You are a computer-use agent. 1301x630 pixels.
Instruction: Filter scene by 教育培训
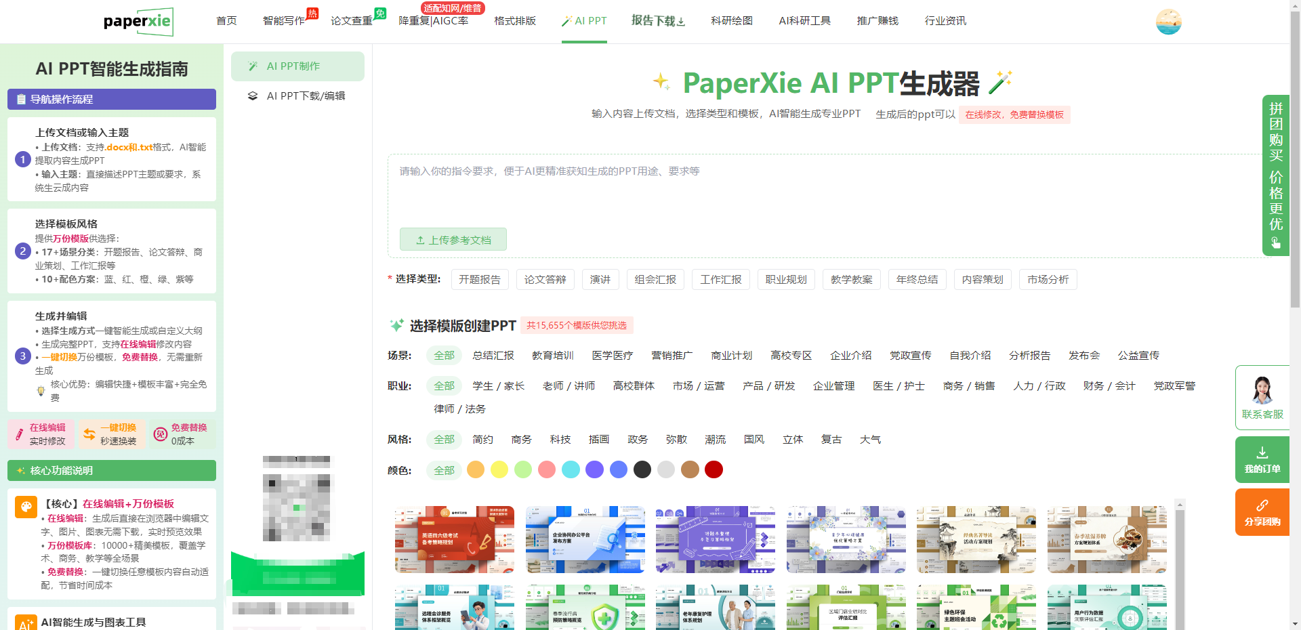552,356
